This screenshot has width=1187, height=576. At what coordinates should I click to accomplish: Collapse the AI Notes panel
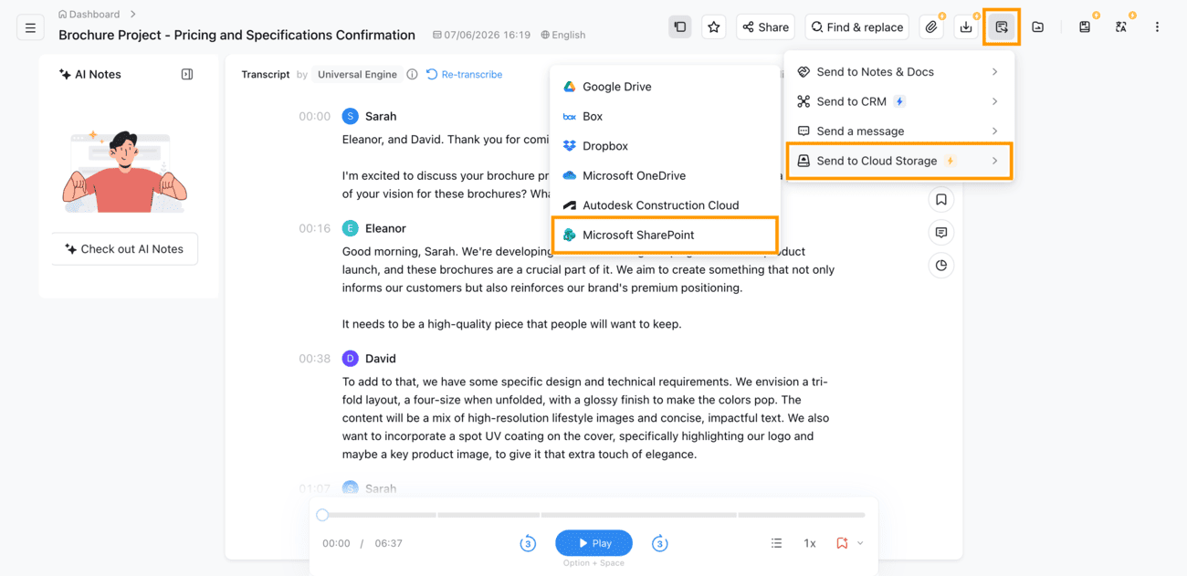[187, 74]
